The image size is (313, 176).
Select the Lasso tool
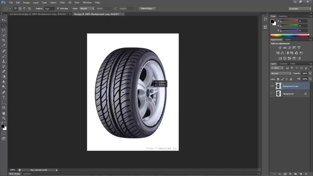click(x=3, y=30)
